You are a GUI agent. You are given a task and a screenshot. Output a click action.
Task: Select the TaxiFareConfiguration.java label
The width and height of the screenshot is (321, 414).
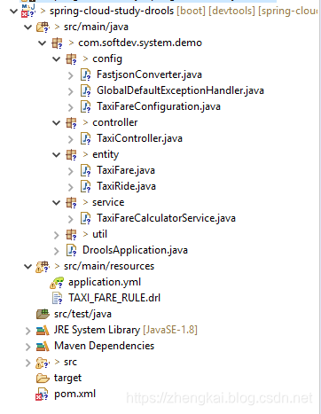[159, 106]
